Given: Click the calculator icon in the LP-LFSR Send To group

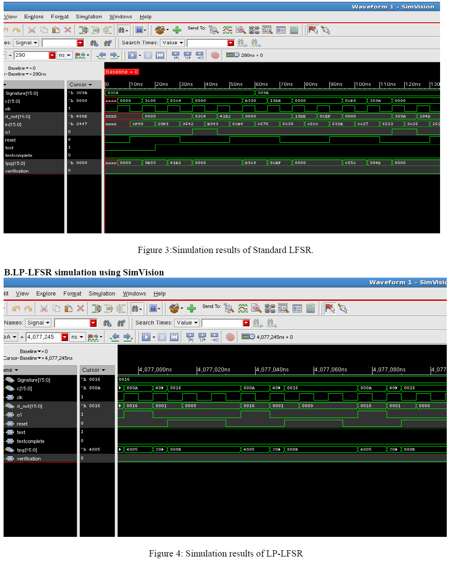Looking at the screenshot, I should pyautogui.click(x=311, y=308).
